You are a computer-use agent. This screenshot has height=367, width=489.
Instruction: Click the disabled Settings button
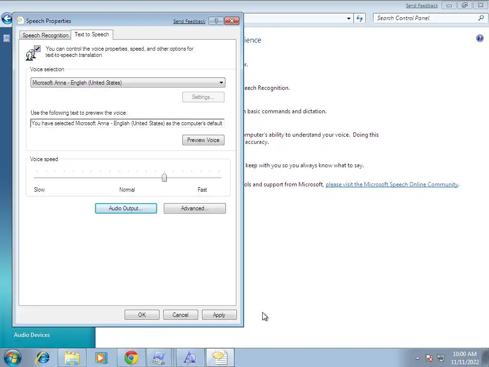203,97
